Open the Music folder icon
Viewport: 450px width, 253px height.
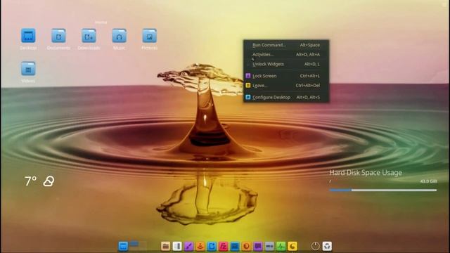(x=119, y=36)
